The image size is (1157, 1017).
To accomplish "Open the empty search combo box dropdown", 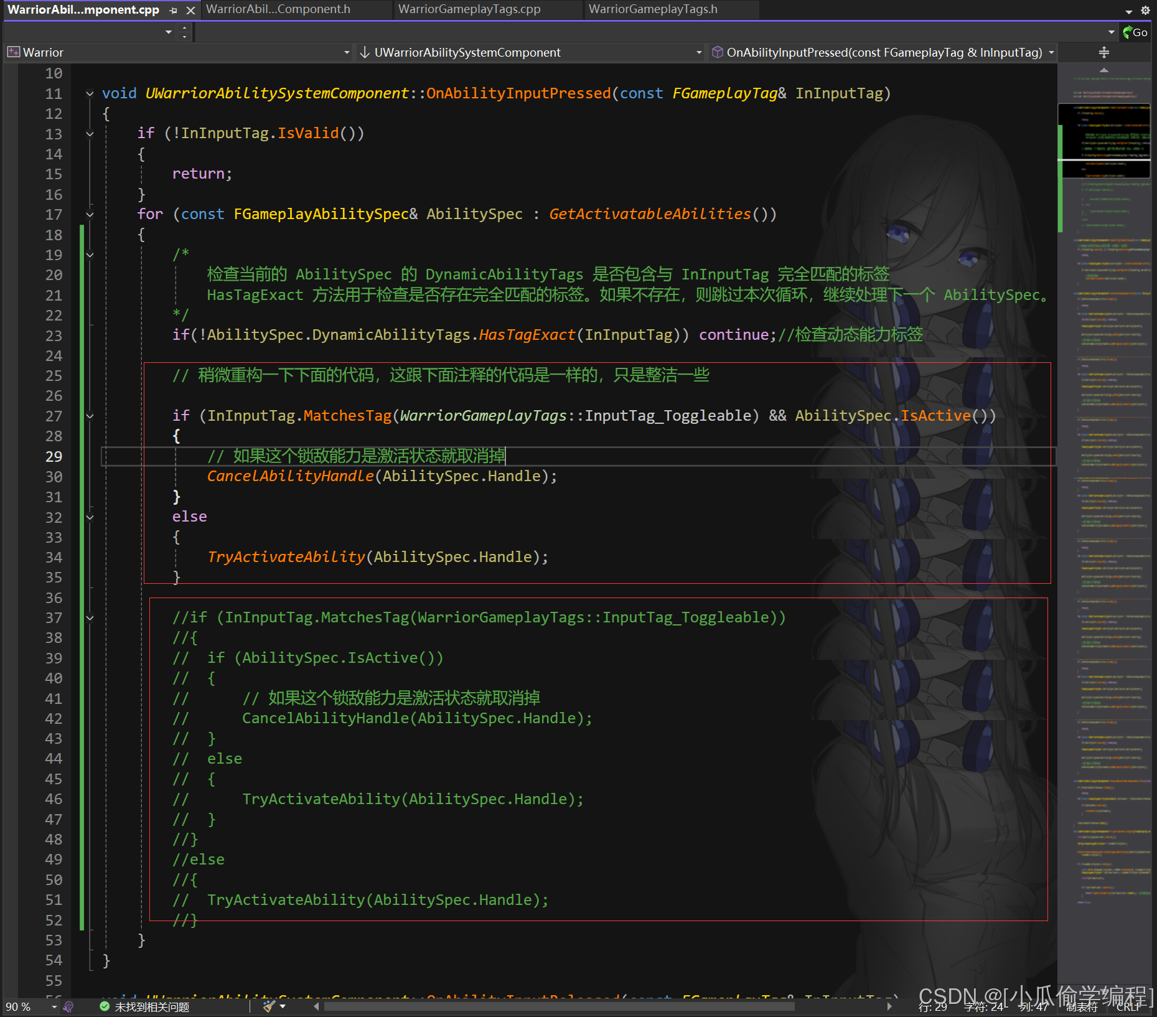I will click(169, 32).
